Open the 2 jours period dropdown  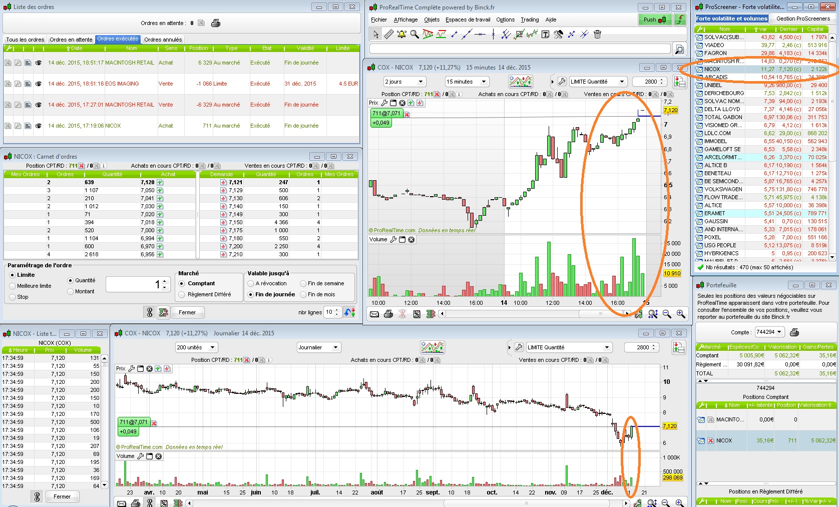pyautogui.click(x=404, y=82)
